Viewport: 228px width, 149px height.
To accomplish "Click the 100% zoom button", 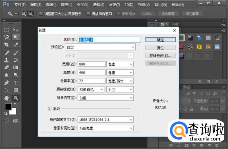I will click(147, 14).
